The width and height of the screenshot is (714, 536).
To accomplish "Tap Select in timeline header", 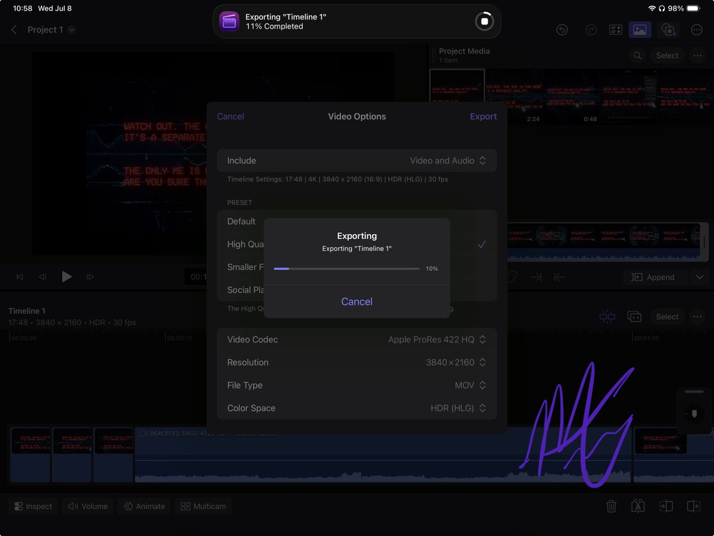I will pyautogui.click(x=667, y=317).
